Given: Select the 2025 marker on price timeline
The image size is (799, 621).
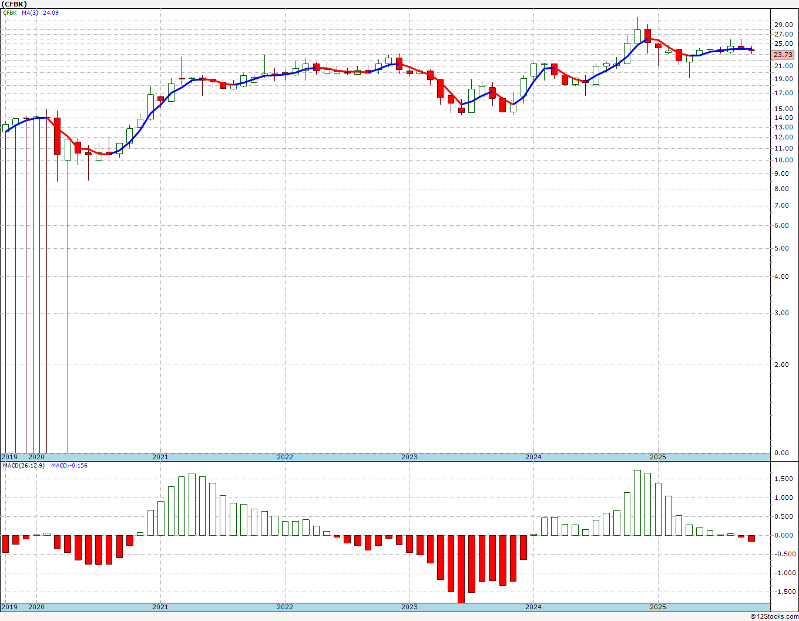Looking at the screenshot, I should point(658,457).
